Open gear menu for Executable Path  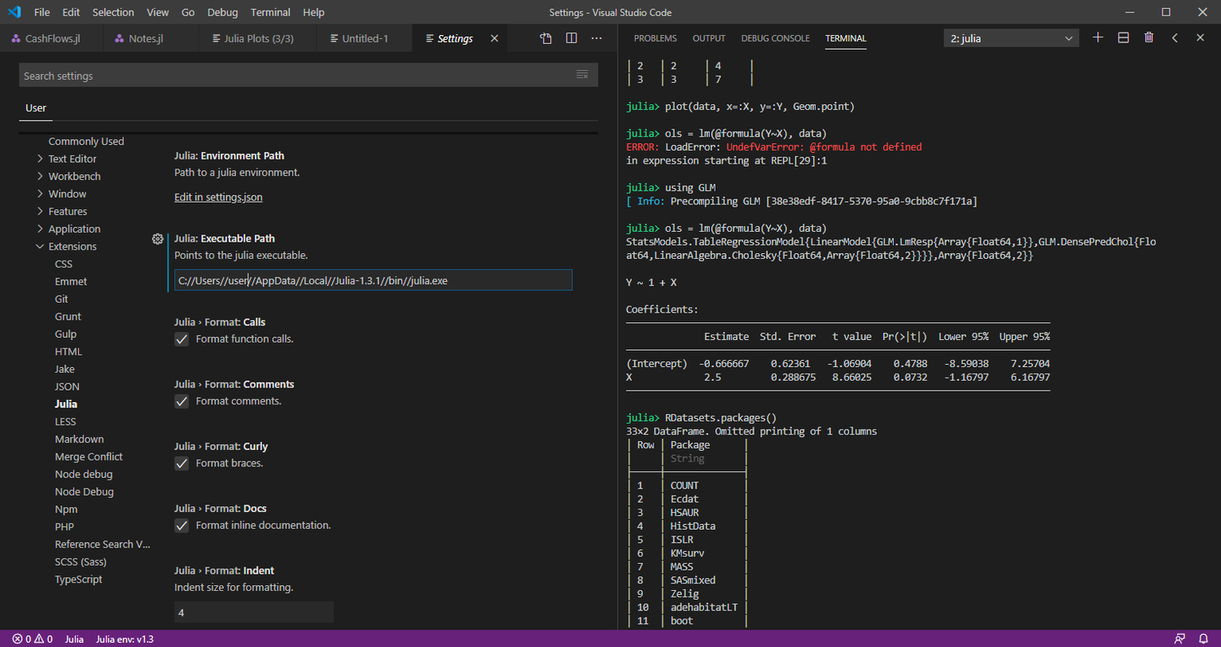pyautogui.click(x=158, y=238)
